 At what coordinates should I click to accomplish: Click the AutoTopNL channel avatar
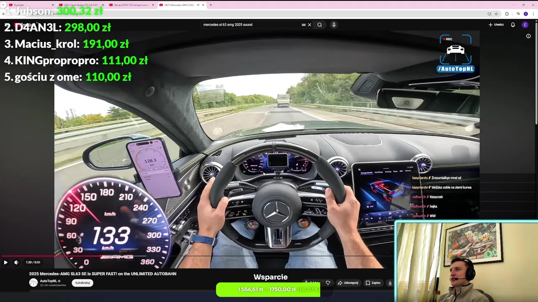pyautogui.click(x=33, y=283)
